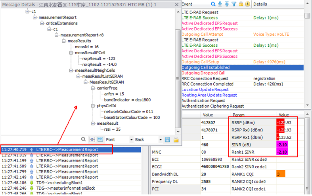Select the RRC Connection Request event

click(243, 78)
